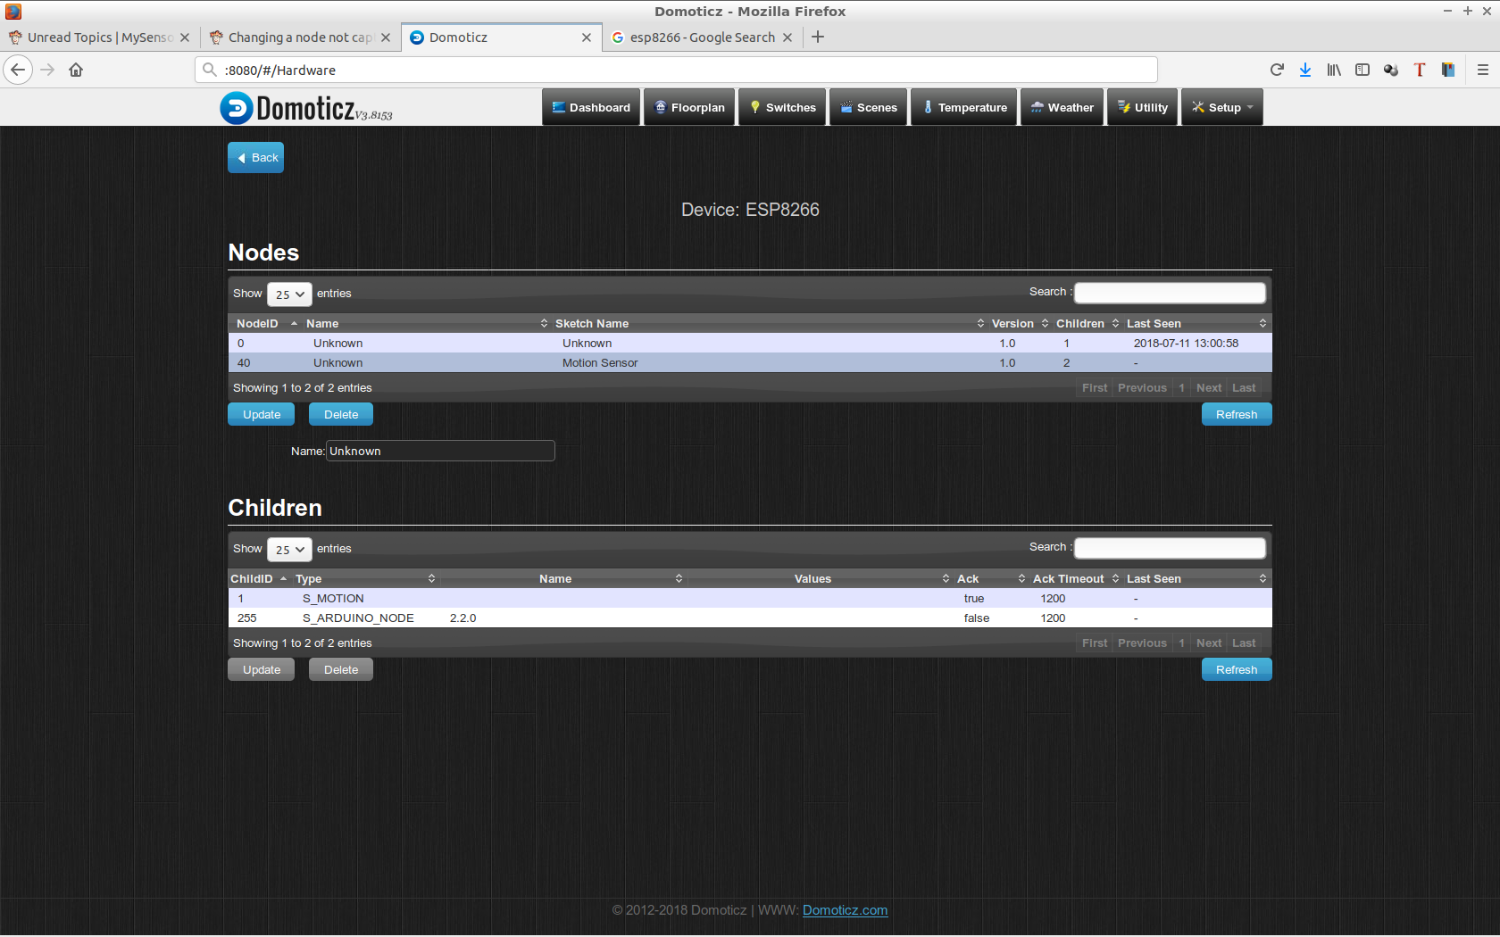Screen dimensions: 1500x937
Task: Delete the selected node
Action: pyautogui.click(x=341, y=415)
